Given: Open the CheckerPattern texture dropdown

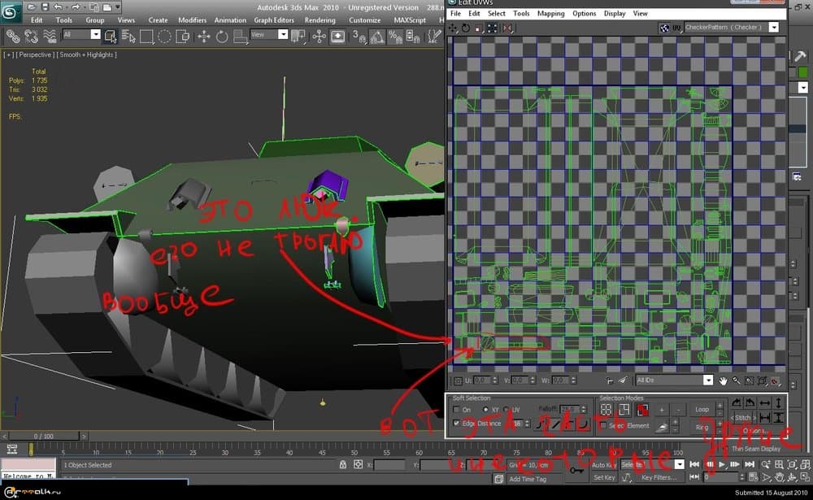Looking at the screenshot, I should pyautogui.click(x=773, y=28).
